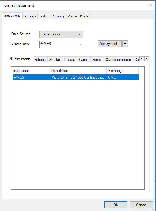Viewport: 156px width, 211px height.
Task: Select the Forex category tab
Action: pos(97,60)
